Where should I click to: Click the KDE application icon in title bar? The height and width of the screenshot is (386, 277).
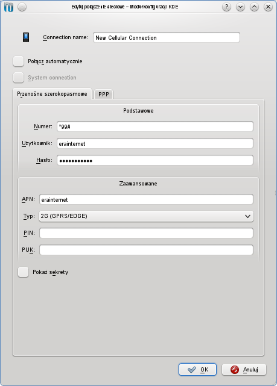(8, 7)
